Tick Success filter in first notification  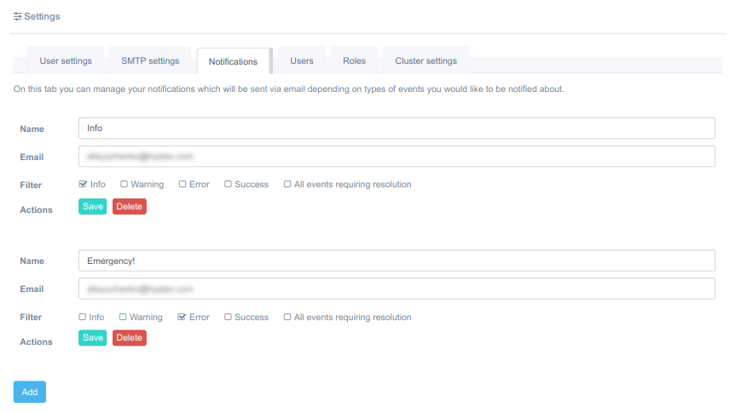pyautogui.click(x=229, y=184)
